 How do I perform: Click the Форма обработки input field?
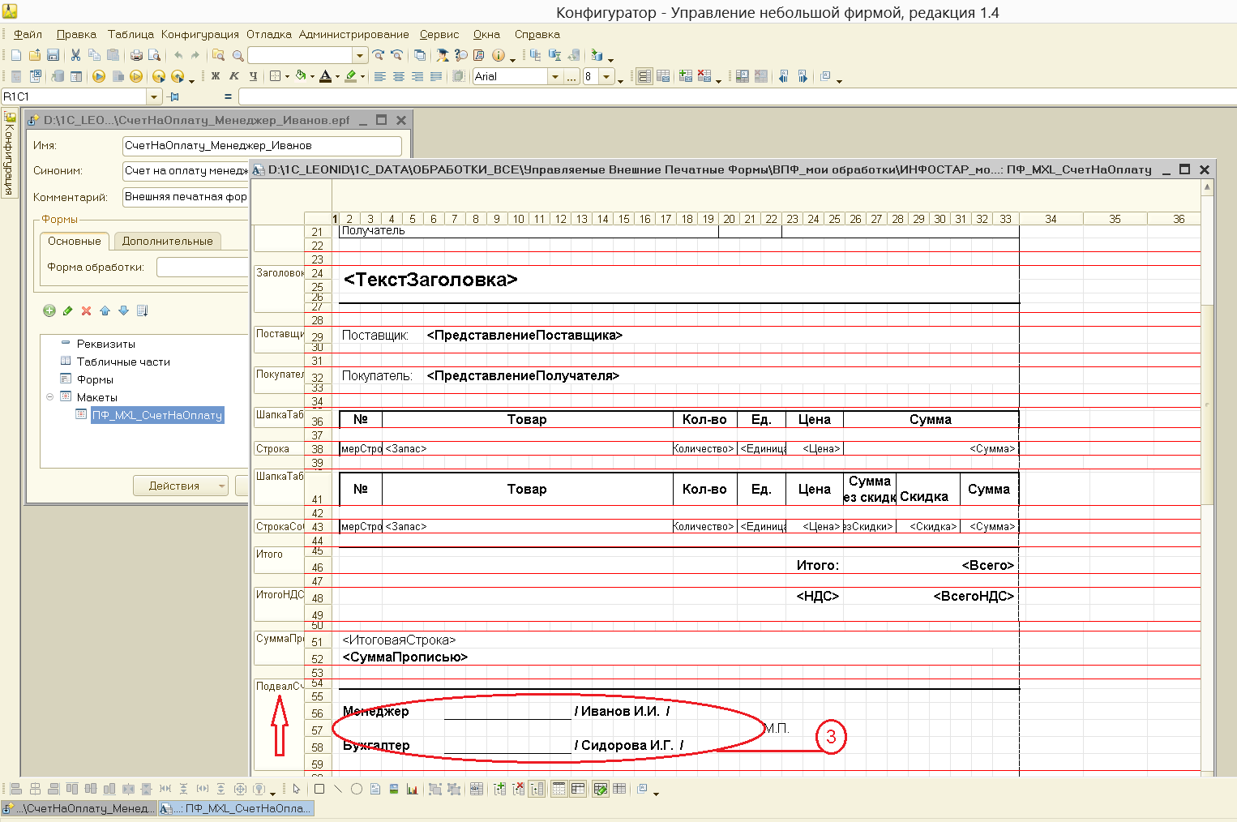203,267
